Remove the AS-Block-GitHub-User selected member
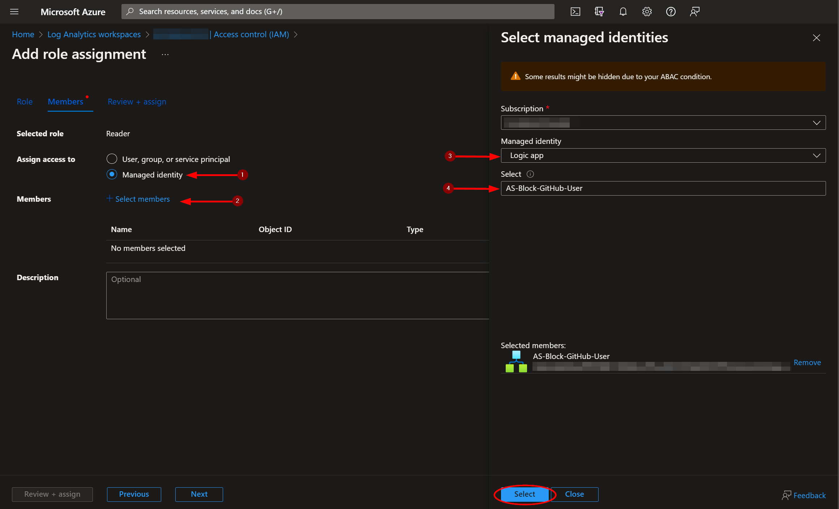The width and height of the screenshot is (839, 509). click(807, 363)
